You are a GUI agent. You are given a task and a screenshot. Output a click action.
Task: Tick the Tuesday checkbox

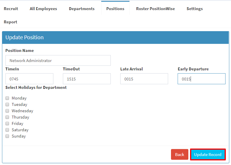(x=7, y=104)
